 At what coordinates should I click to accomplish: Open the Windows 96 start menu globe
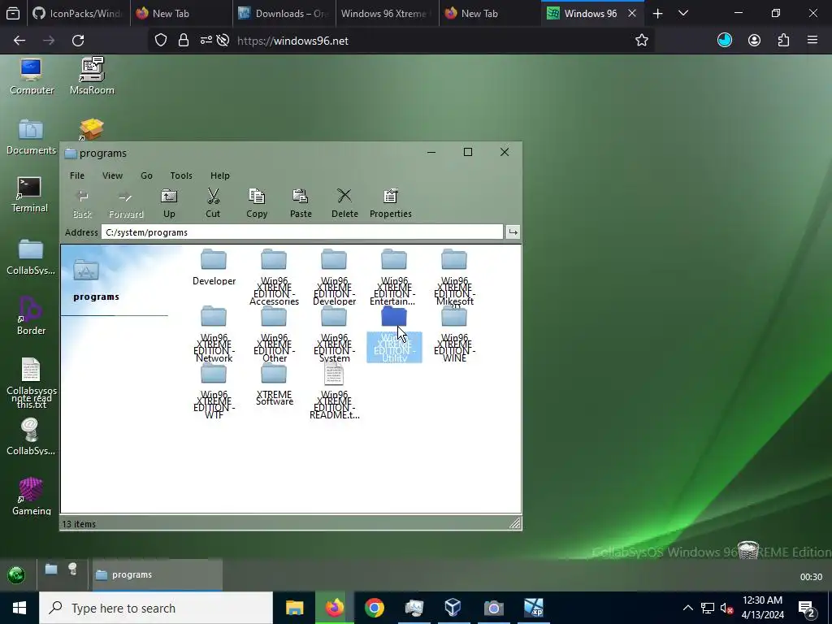16,574
